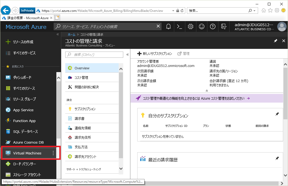Open the browser search provider dropdown
The width and height of the screenshot is (288, 186).
(254, 11)
